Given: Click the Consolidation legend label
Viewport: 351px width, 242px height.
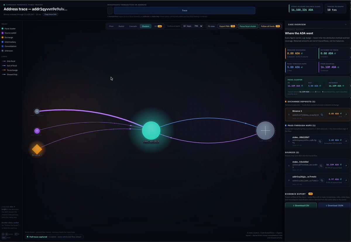Looking at the screenshot, I should point(11,46).
